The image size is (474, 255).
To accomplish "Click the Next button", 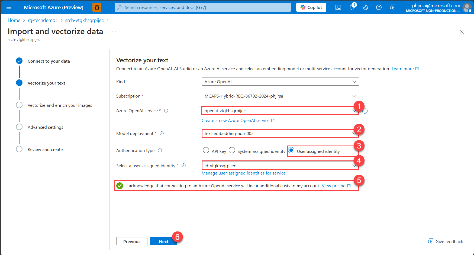I will click(x=163, y=241).
